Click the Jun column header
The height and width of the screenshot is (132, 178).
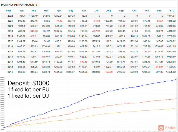point(84,11)
